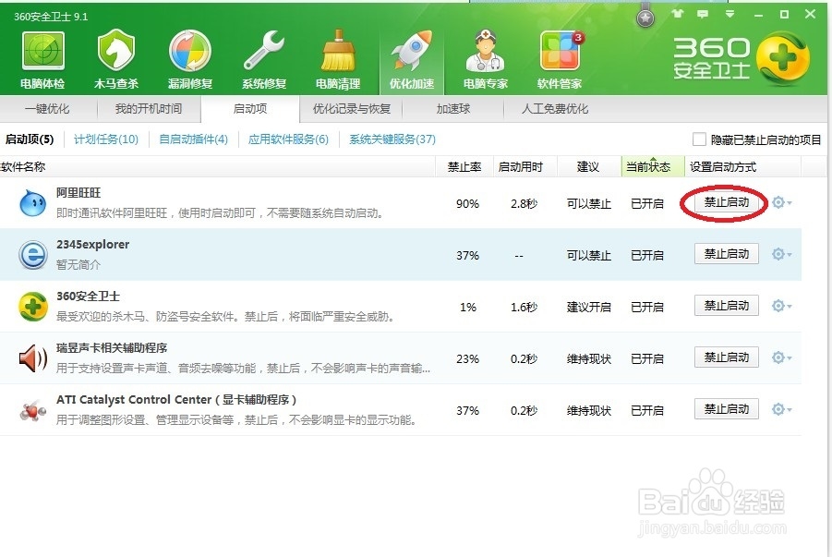The image size is (832, 557).
Task: Click the 阿里旺旺 blue droplet icon
Action: (x=33, y=203)
